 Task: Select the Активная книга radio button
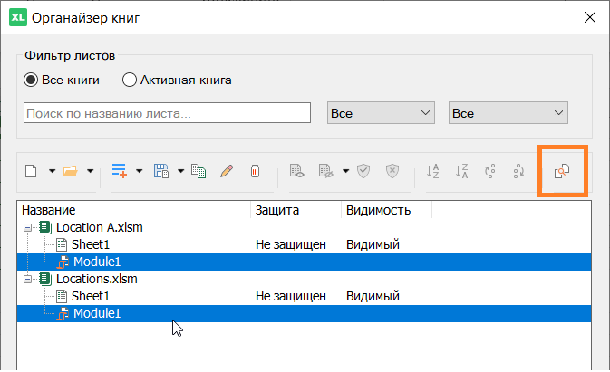click(x=129, y=80)
